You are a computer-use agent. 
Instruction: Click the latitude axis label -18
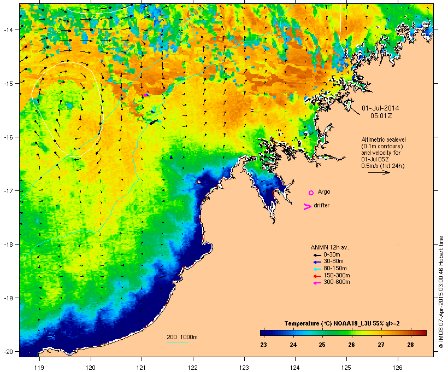[x=8, y=245]
